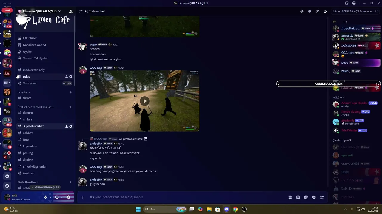This screenshot has width=382, height=214.
Task: Toggle the member list icon
Action: click(325, 11)
